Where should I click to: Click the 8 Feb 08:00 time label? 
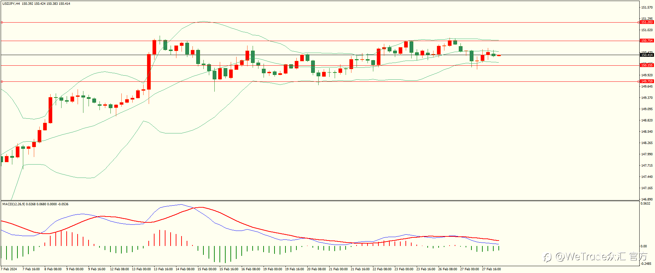click(53, 269)
